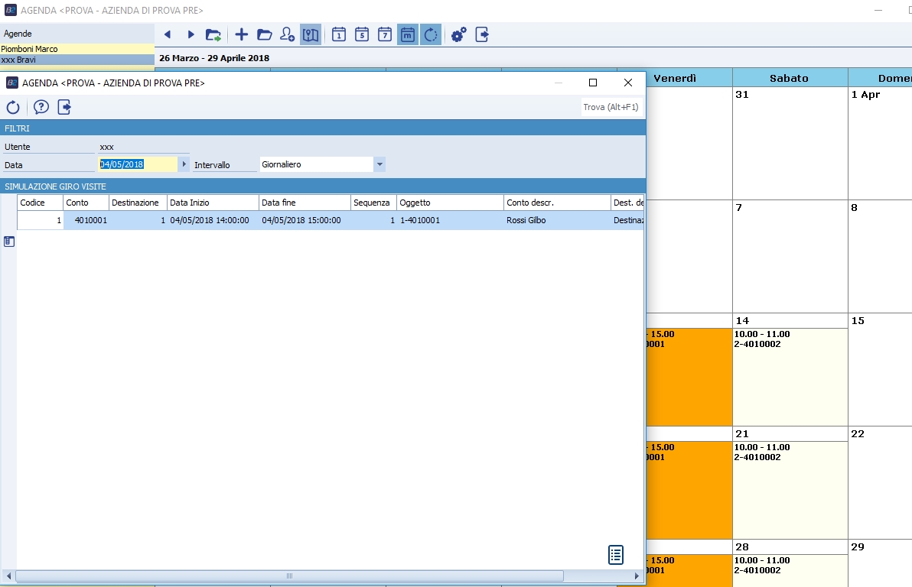
Task: Click Oggetto column header
Action: (x=450, y=203)
